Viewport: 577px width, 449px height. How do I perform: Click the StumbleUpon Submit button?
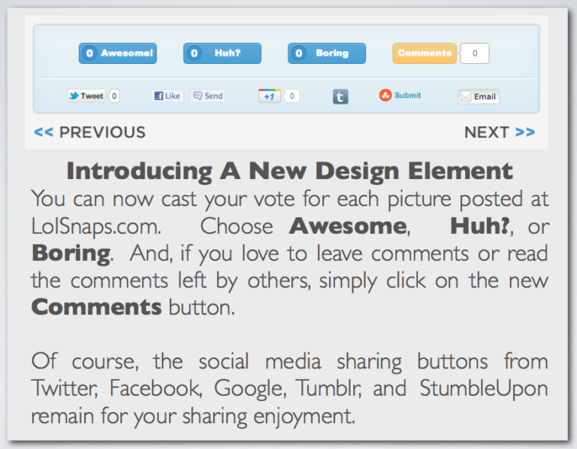400,96
